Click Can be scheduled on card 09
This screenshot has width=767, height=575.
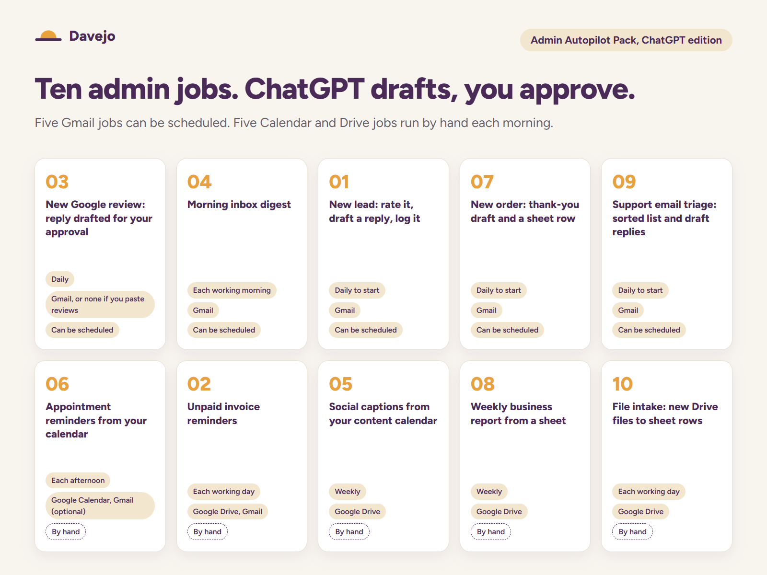649,330
